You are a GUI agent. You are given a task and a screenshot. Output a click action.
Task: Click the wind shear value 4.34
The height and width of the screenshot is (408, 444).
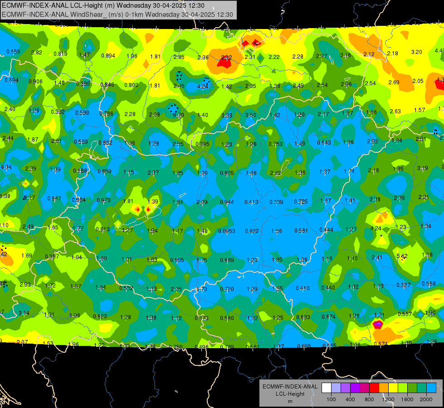click(6, 167)
